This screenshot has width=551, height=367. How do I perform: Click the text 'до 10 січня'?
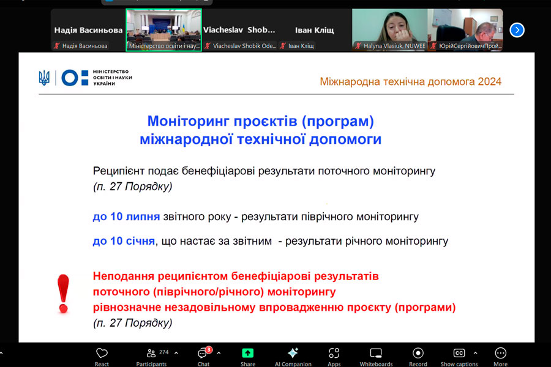124,241
